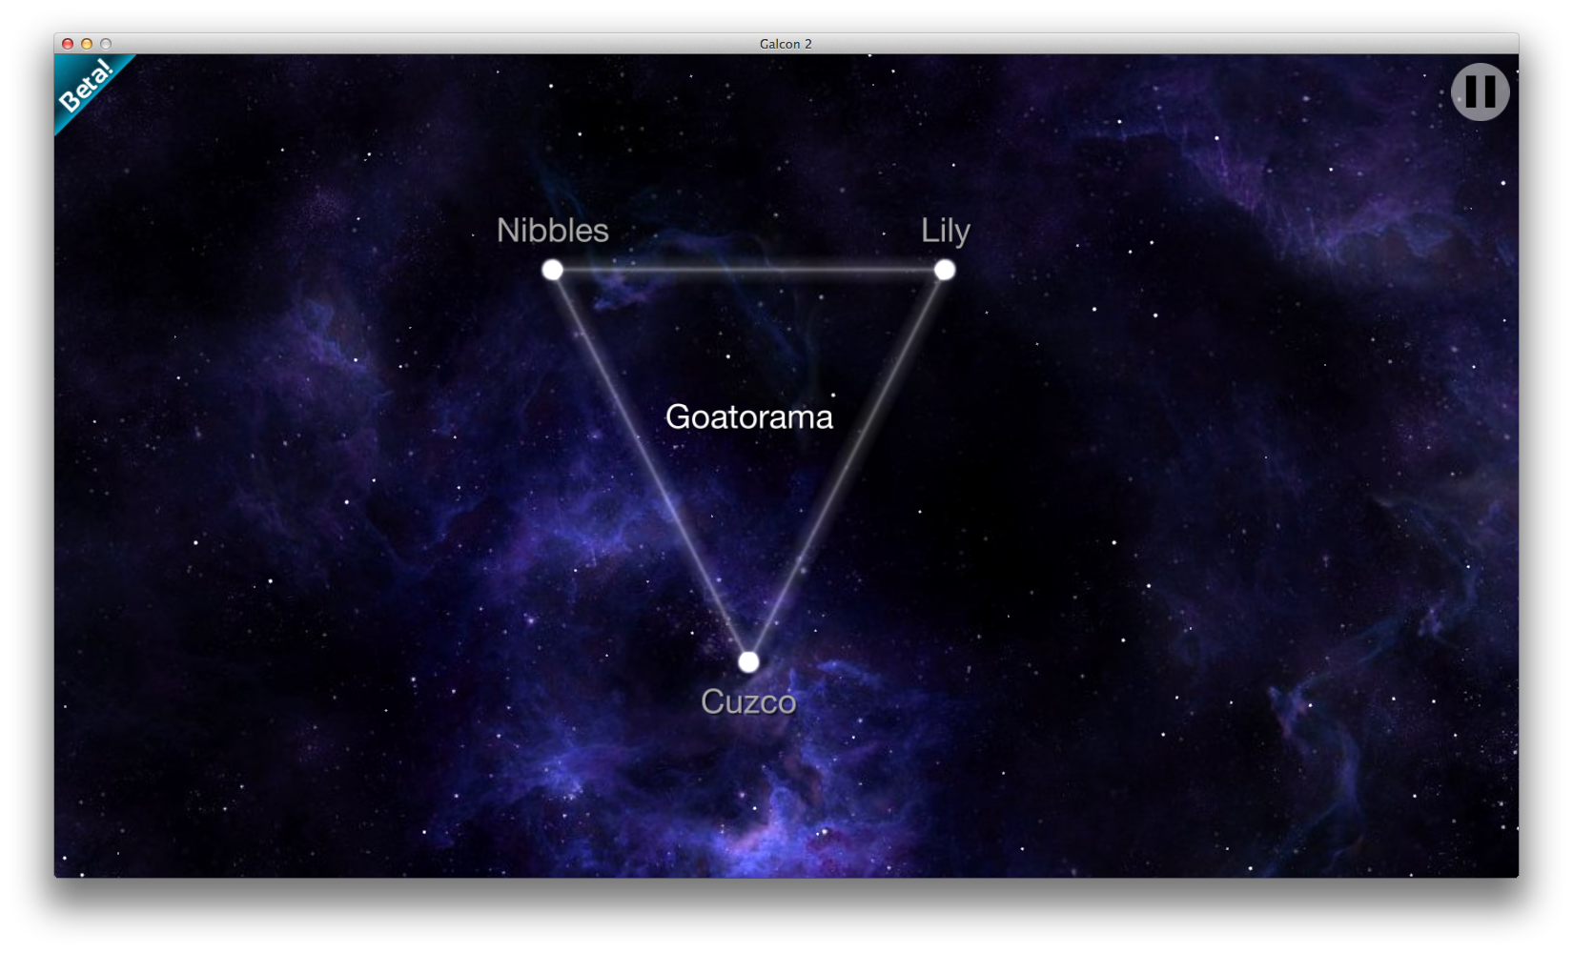Click the Lily name label
The width and height of the screenshot is (1573, 953).
(x=945, y=231)
